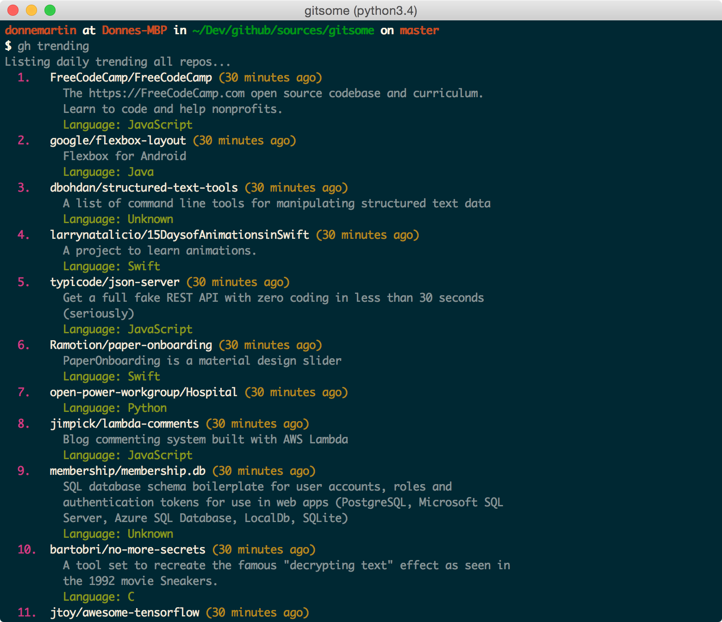Select repo 'membership/membership.db'
Viewport: 722px width, 622px height.
(128, 471)
